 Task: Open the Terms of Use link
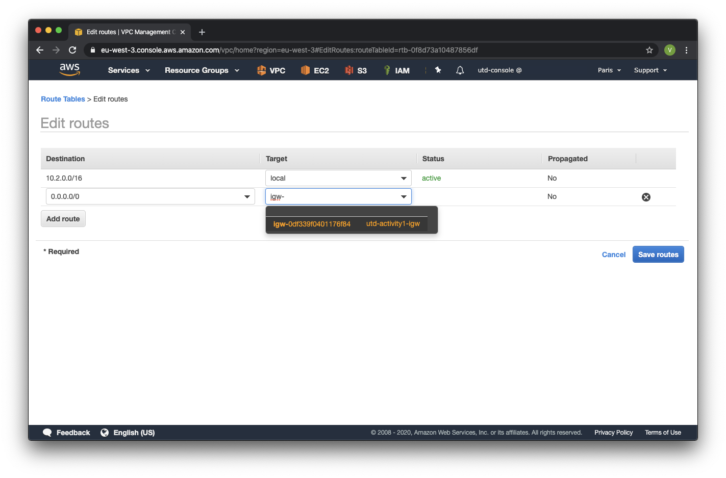point(663,433)
